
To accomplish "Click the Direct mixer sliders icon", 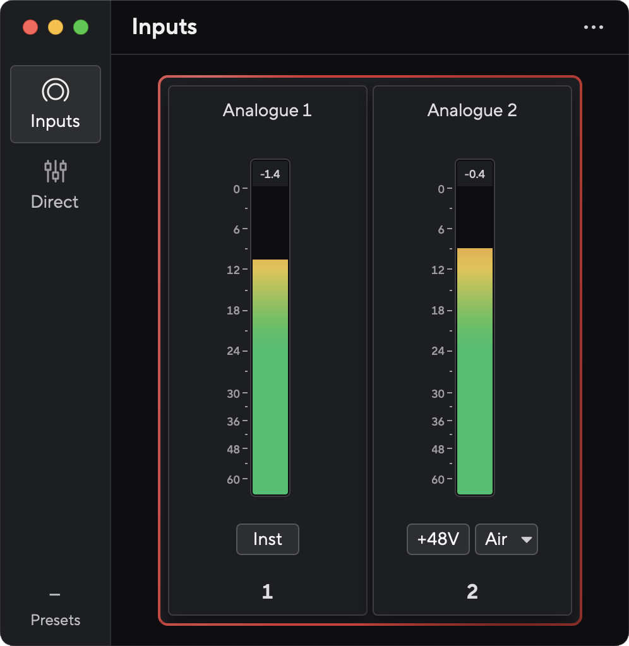I will coord(54,171).
